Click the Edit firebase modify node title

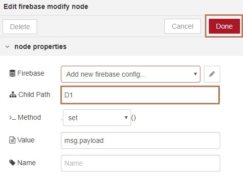coord(46,7)
